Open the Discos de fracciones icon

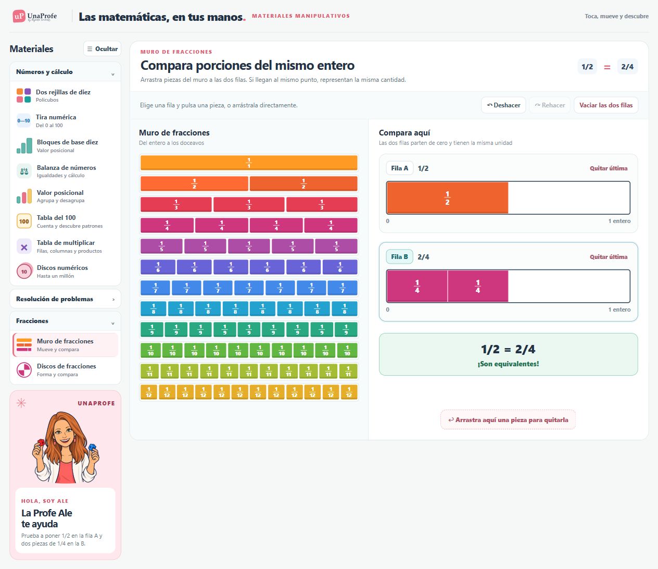24,370
